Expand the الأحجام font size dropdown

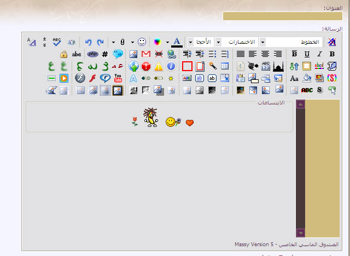click(190, 42)
